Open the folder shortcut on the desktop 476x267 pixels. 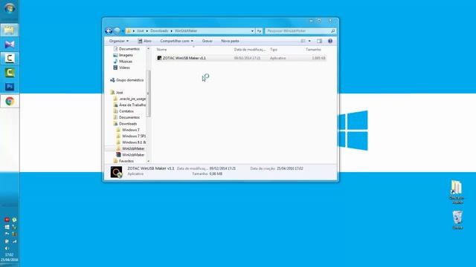tap(456, 191)
